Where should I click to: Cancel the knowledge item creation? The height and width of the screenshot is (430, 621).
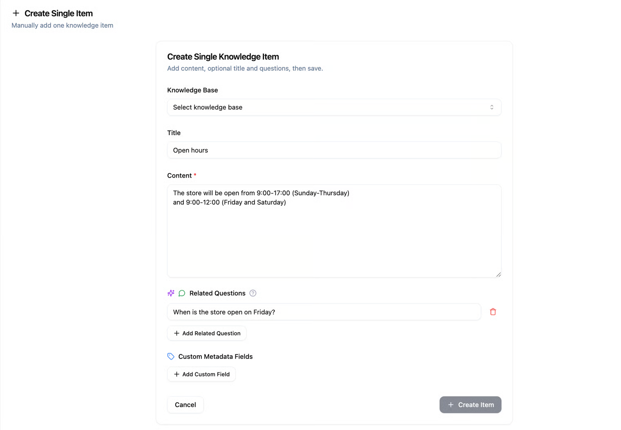(185, 405)
